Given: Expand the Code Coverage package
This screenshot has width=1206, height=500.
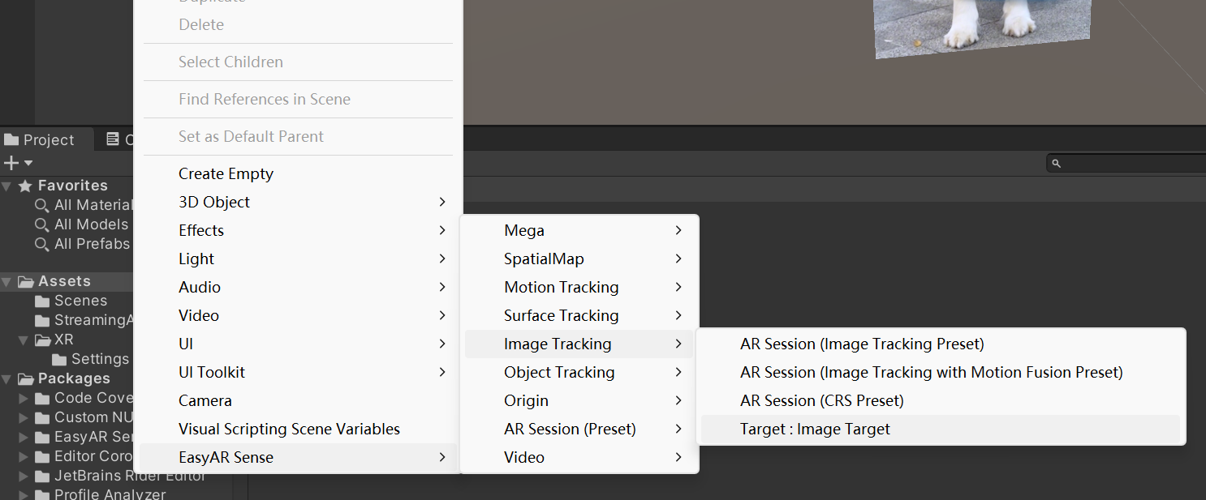Looking at the screenshot, I should 24,399.
